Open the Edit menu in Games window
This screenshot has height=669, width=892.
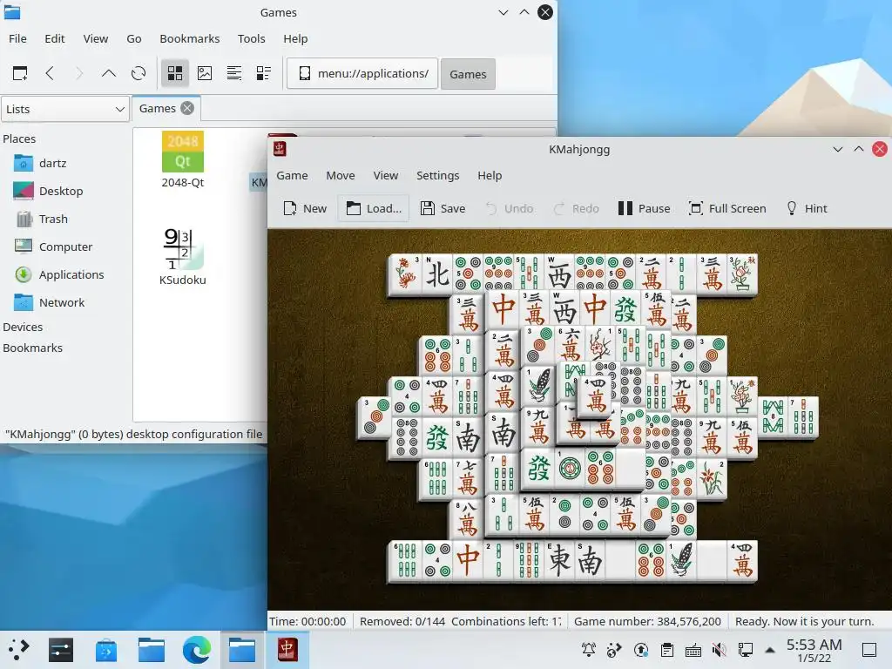click(55, 38)
